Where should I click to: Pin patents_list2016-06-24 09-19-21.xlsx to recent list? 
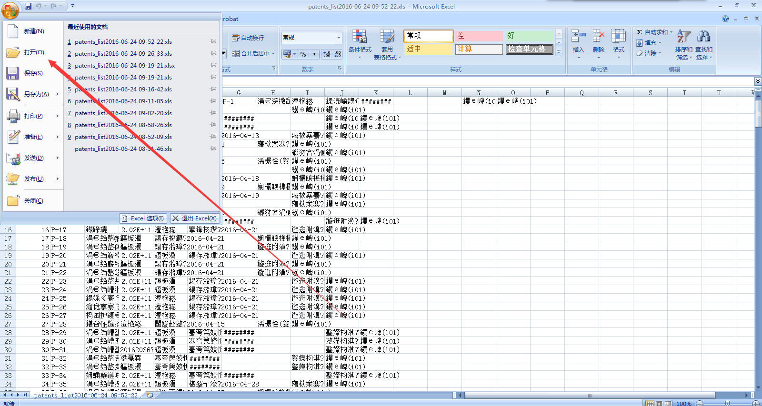coord(213,66)
